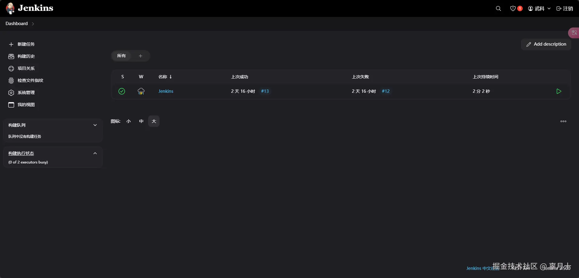This screenshot has width=579, height=278.
Task: Create a new item via 新建任务
Action: click(x=22, y=44)
